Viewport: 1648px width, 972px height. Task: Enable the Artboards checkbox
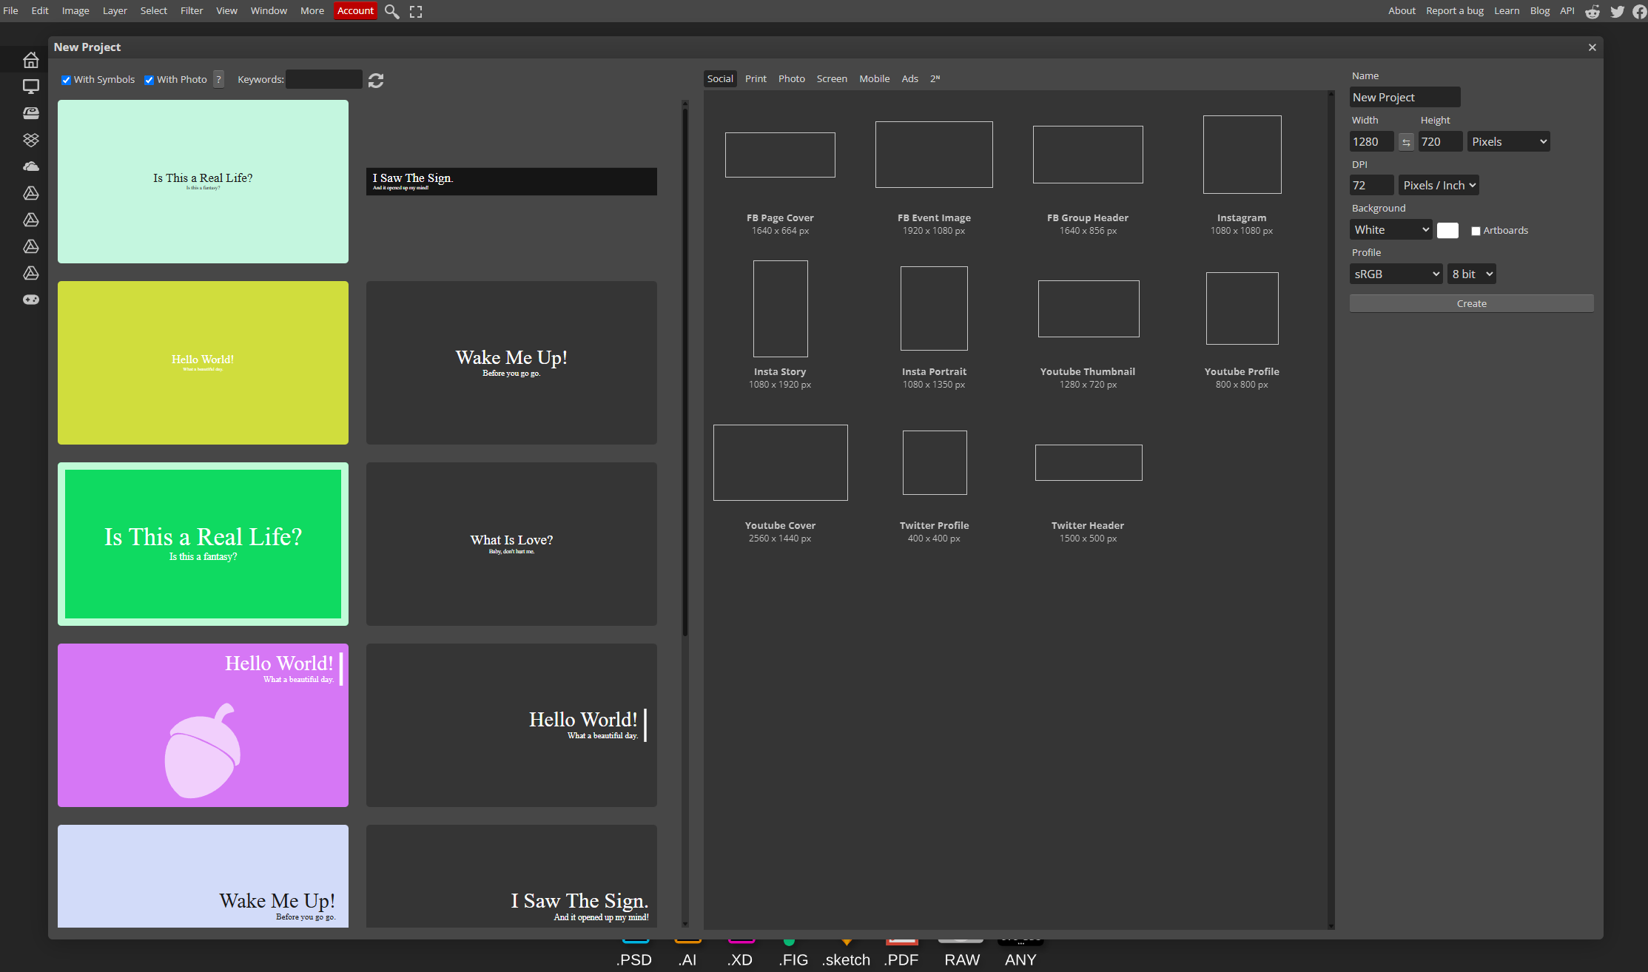click(1476, 231)
